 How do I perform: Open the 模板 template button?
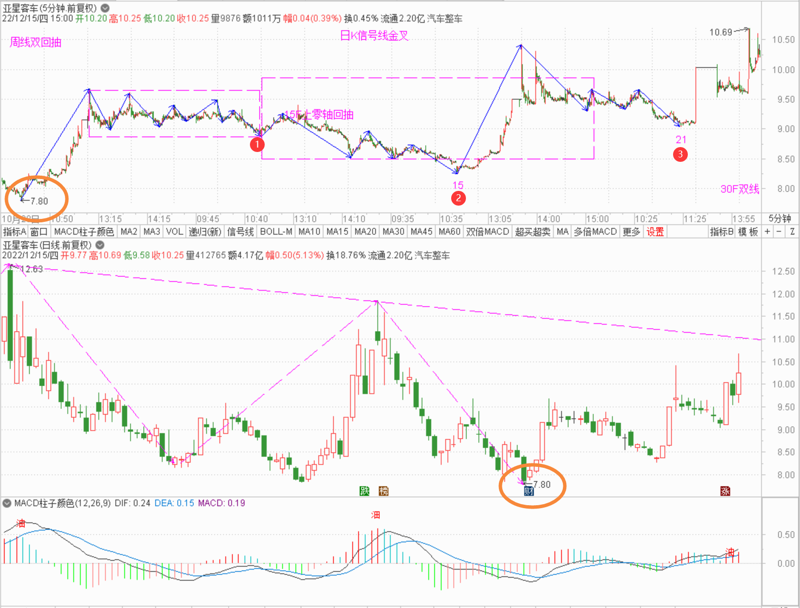point(748,232)
